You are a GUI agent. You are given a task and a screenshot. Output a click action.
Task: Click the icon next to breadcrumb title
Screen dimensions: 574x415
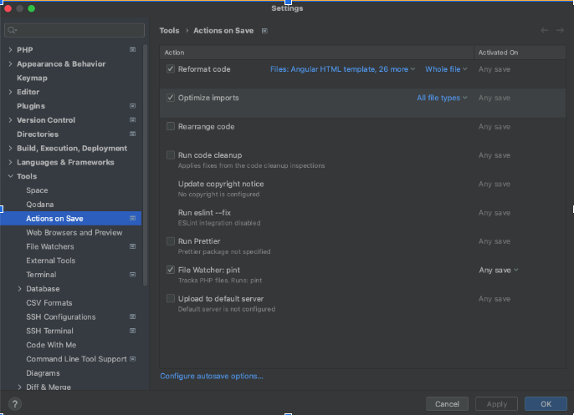click(x=264, y=31)
